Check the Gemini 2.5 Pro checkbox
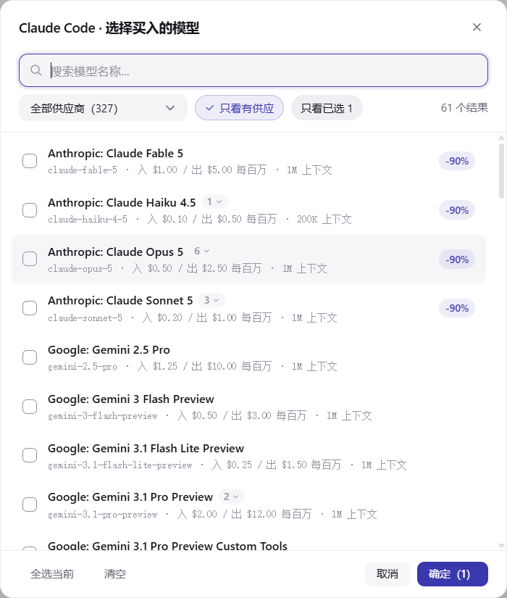This screenshot has width=507, height=598. (x=30, y=357)
